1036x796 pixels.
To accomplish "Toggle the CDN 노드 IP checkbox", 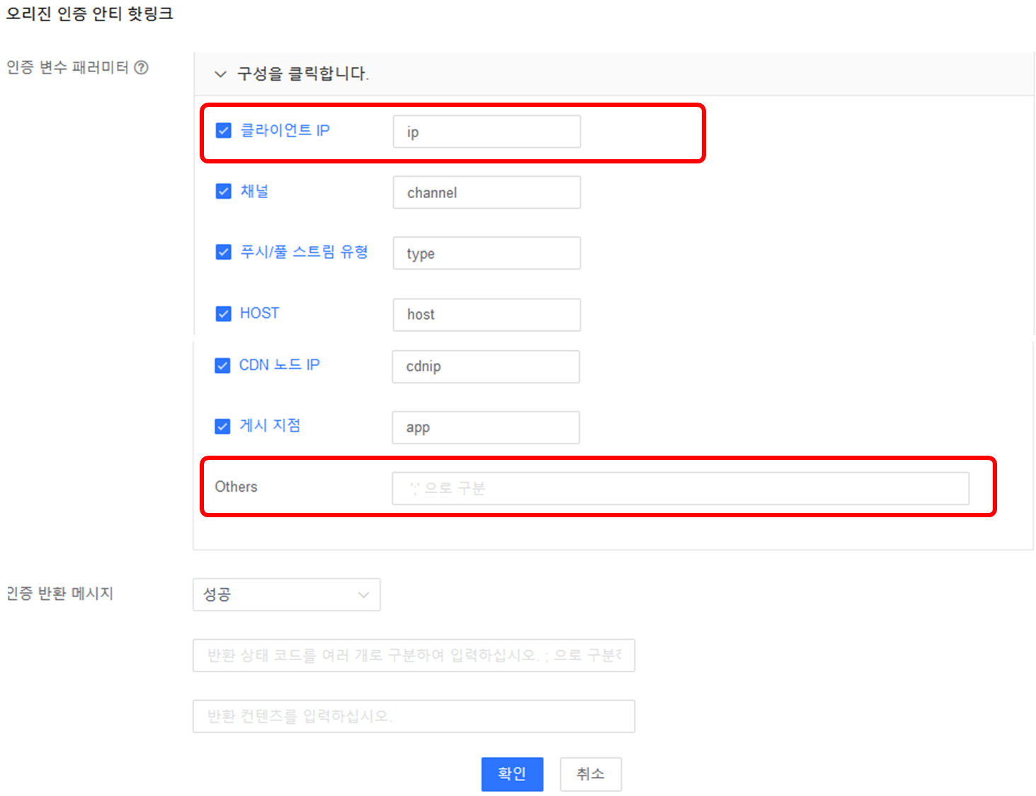I will click(x=222, y=365).
